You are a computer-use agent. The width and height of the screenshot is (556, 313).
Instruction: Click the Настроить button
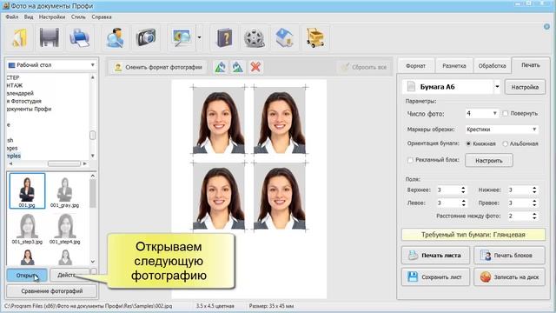(489, 160)
